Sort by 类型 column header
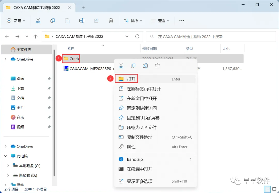 pos(189,49)
